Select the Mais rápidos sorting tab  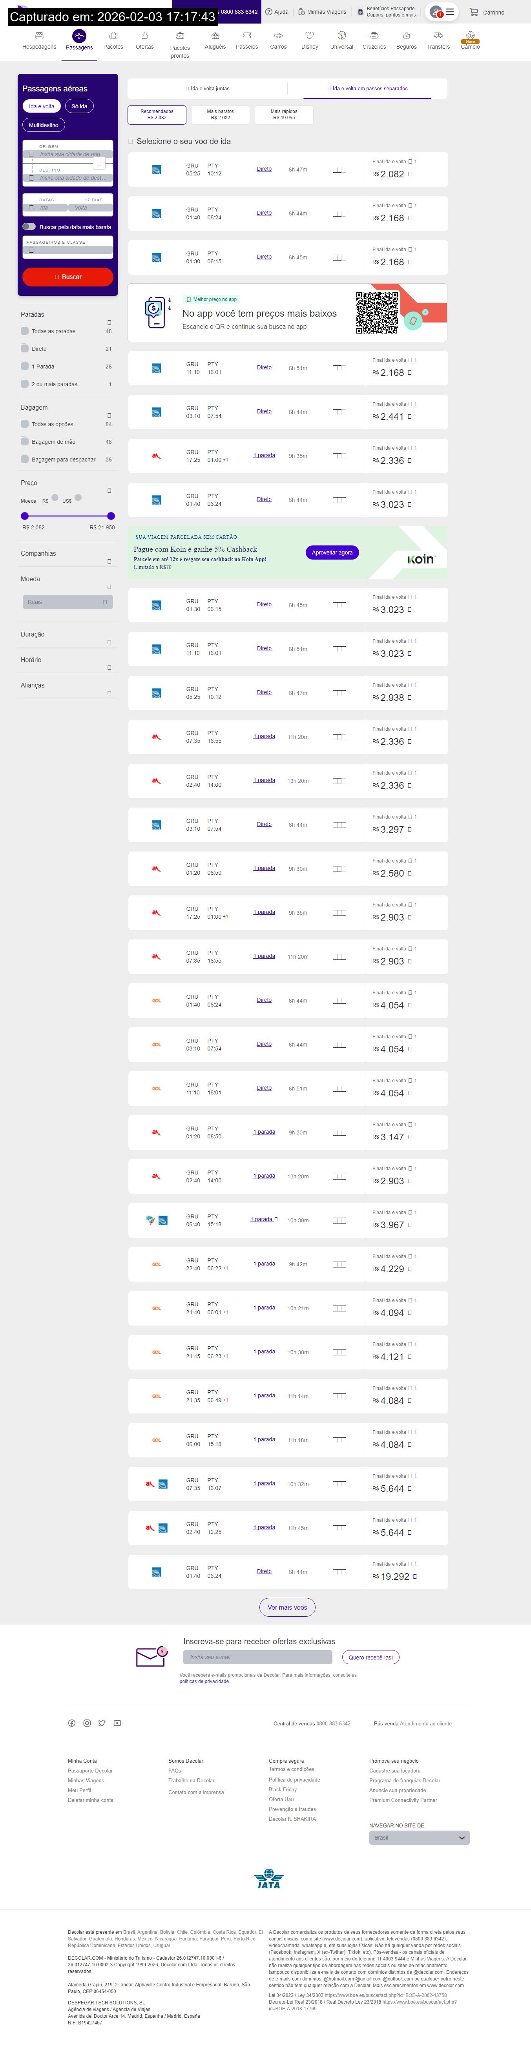pos(284,114)
